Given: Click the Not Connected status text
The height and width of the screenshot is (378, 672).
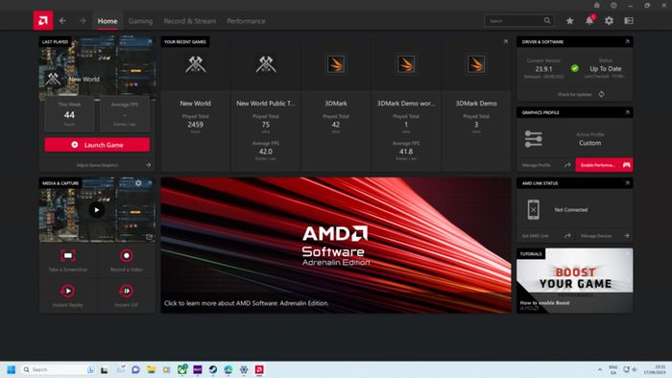Looking at the screenshot, I should point(571,210).
